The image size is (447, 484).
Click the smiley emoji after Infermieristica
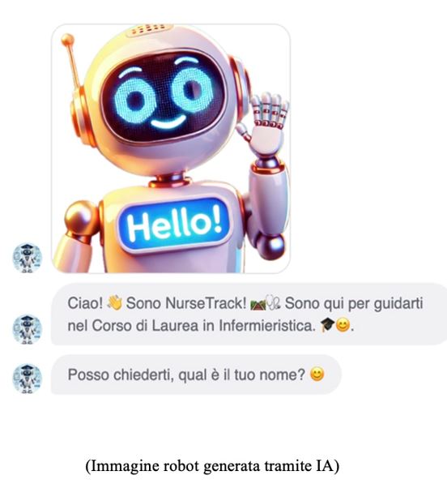[x=343, y=325]
